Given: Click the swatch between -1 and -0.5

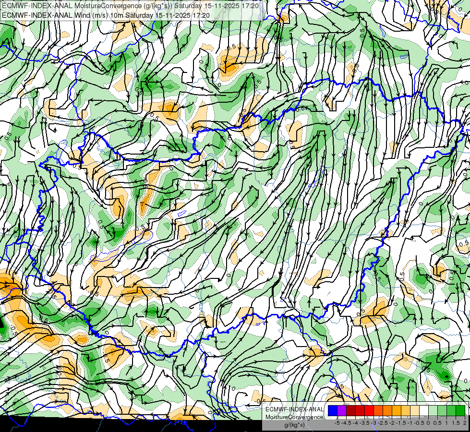Looking at the screenshot, I should click(x=415, y=410).
